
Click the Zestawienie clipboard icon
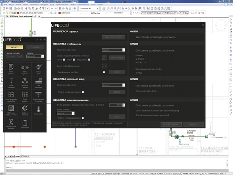click(25, 124)
